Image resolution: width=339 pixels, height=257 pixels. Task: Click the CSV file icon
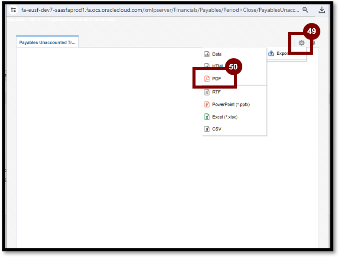[x=207, y=129]
